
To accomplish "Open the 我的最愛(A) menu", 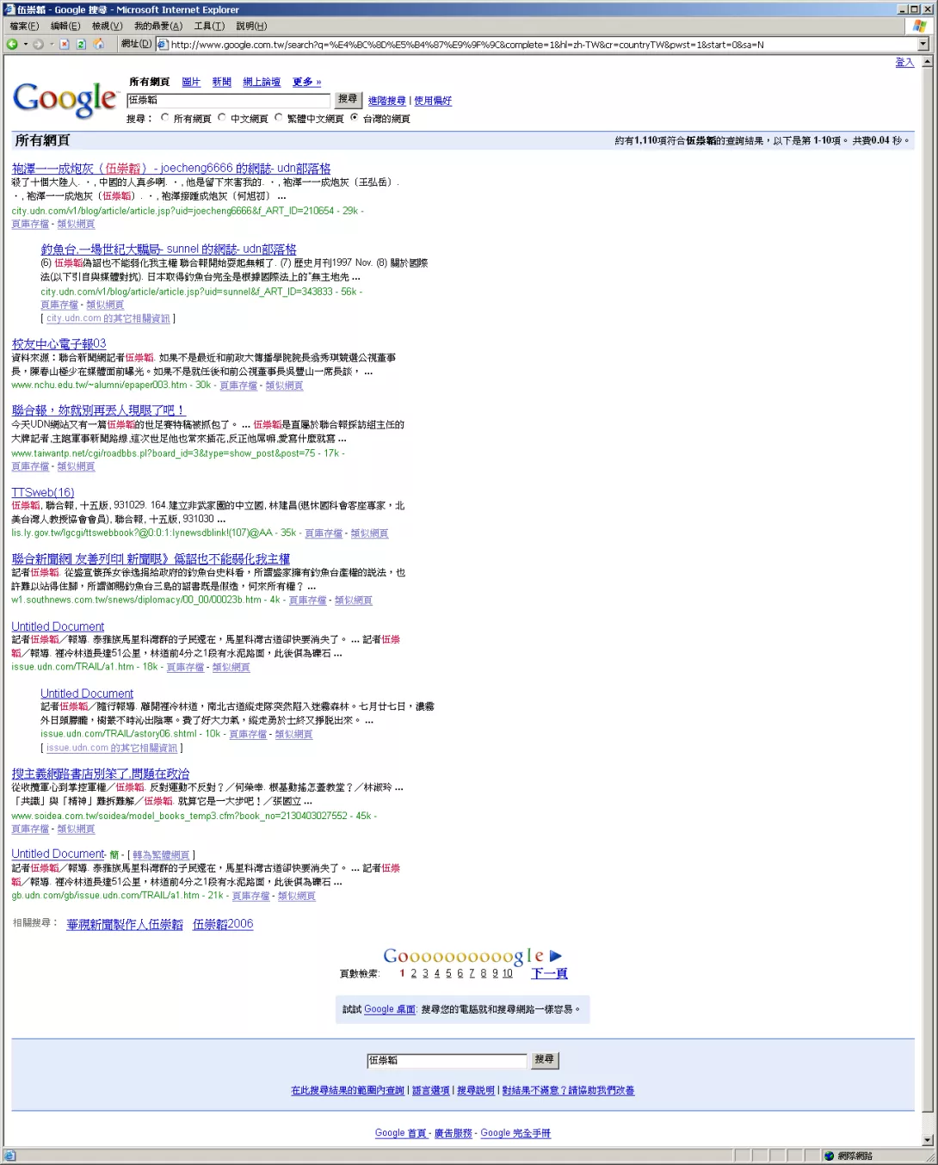I will pyautogui.click(x=158, y=26).
